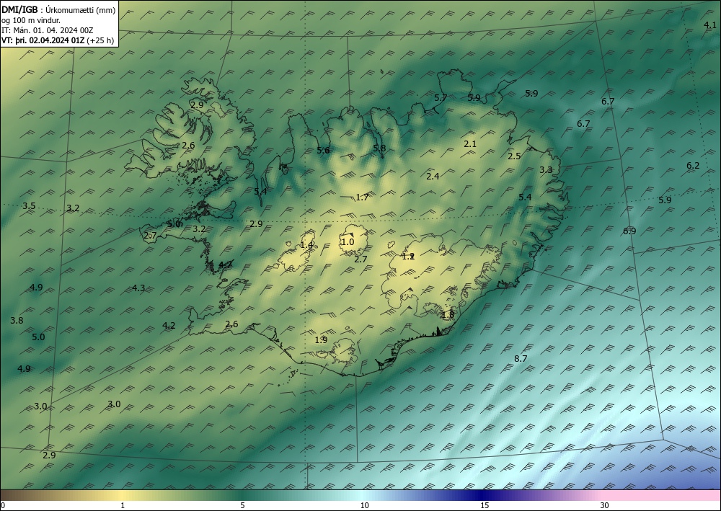Click the 5.8 value label
Image resolution: width=721 pixels, height=511 pixels.
379,148
